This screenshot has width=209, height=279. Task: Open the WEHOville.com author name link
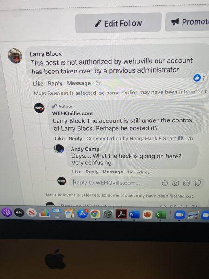(72, 113)
